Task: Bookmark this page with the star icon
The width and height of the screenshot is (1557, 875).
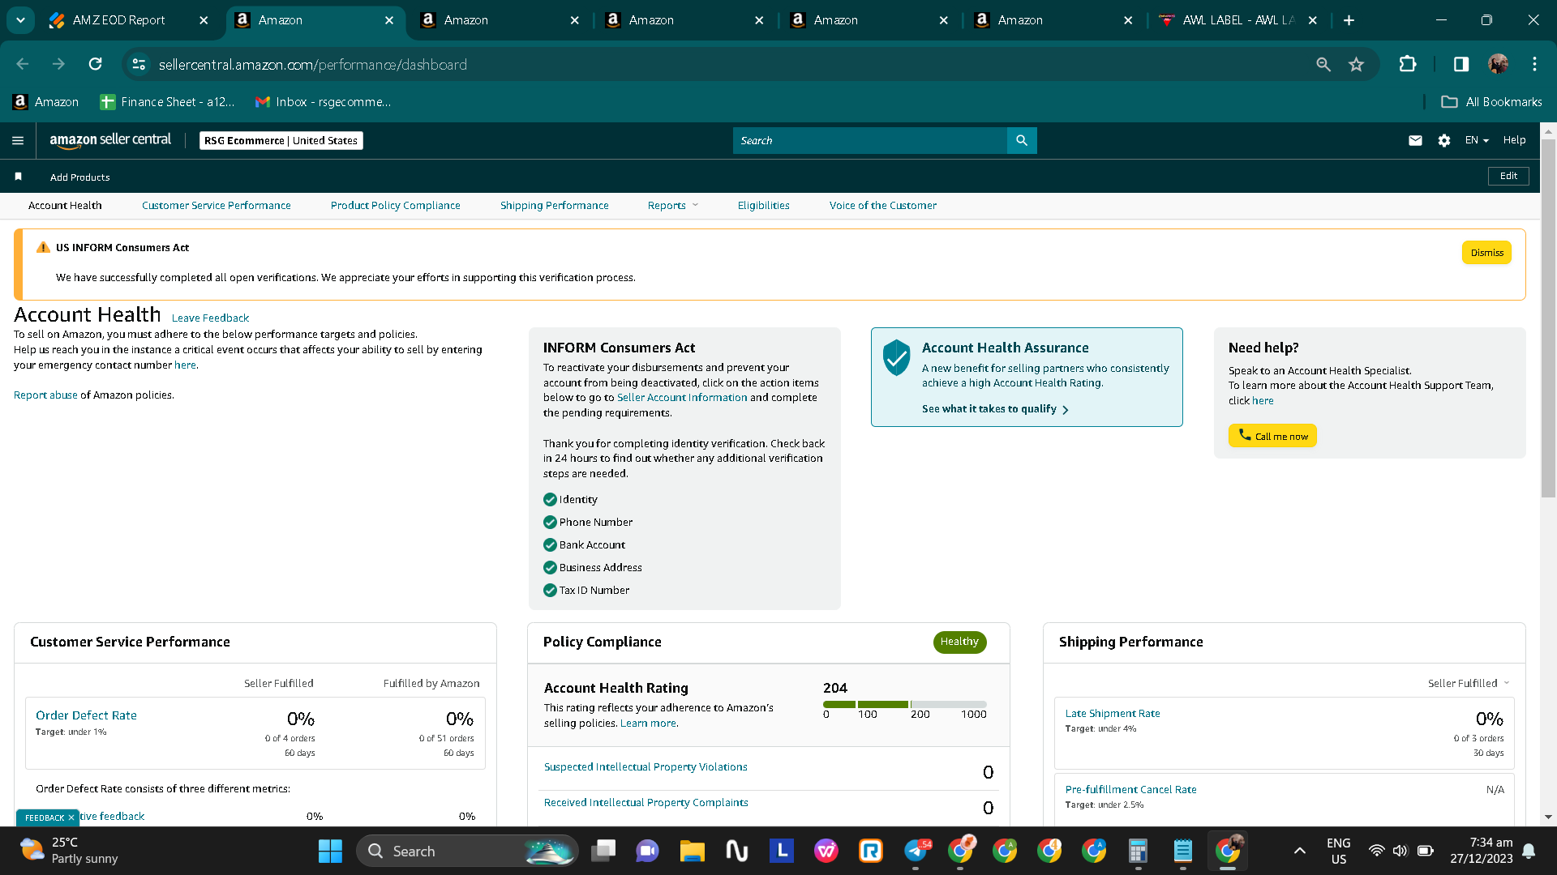Action: [1356, 64]
